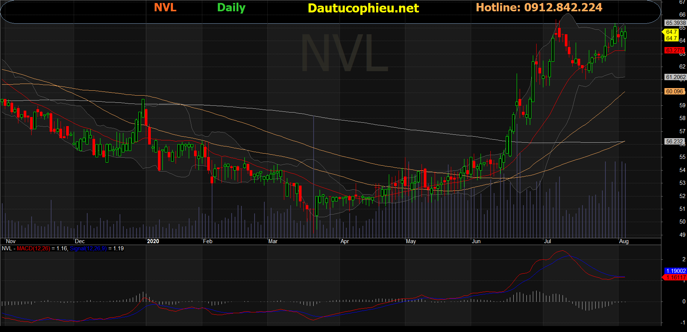The height and width of the screenshot is (332, 687).
Task: Click the large NVL watermark on the chart
Action: (344, 53)
